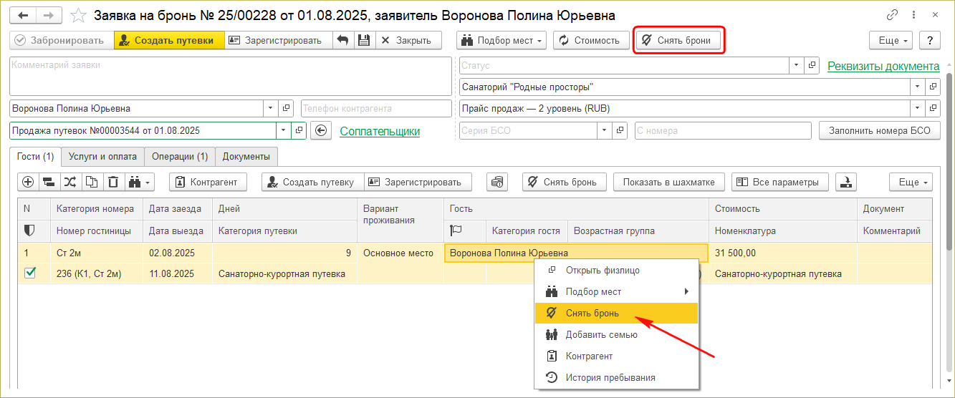The height and width of the screenshot is (398, 955).
Task: Open the guests table Еще dropdown
Action: [x=911, y=182]
